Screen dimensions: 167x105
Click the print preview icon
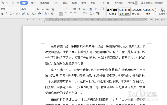[2, 3]
